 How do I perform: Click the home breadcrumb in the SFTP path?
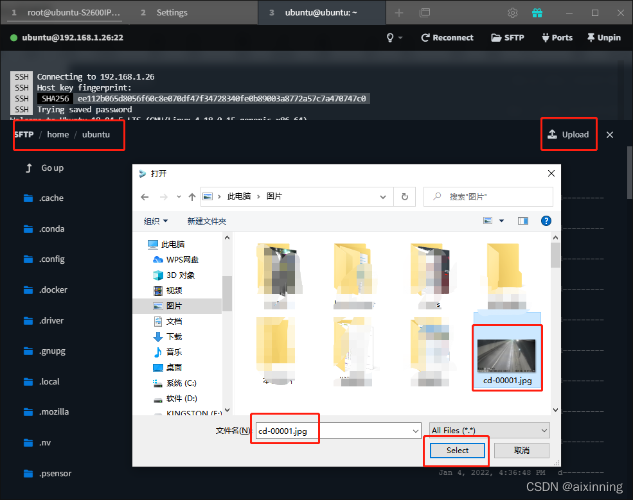click(x=58, y=134)
